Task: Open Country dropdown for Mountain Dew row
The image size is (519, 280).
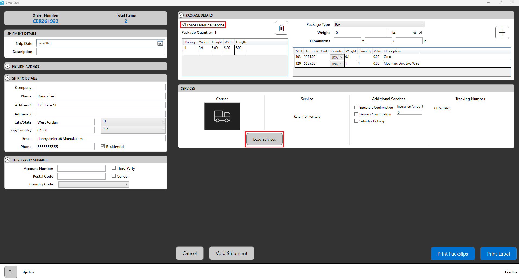Action: point(337,64)
